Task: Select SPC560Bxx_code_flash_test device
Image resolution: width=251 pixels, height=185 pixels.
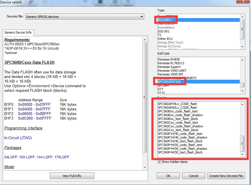Action: (x=199, y=111)
